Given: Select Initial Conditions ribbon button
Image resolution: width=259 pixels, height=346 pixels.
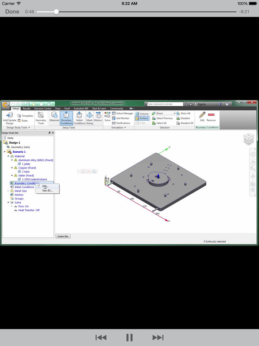Looking at the screenshot, I should [x=79, y=118].
